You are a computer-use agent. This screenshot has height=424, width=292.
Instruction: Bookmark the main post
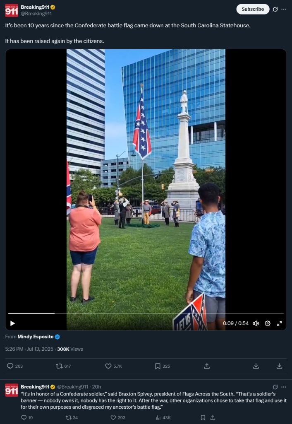(x=158, y=366)
